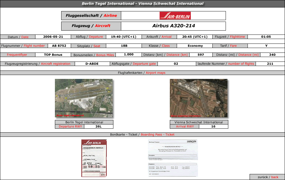The height and width of the screenshot is (180, 285).
Task: Click the date value 2006-05-21
Action: [53, 37]
